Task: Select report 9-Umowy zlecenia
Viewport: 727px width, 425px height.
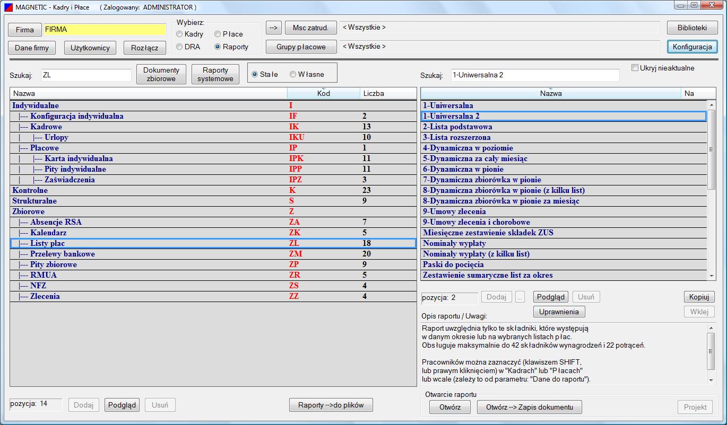Action: [x=564, y=211]
